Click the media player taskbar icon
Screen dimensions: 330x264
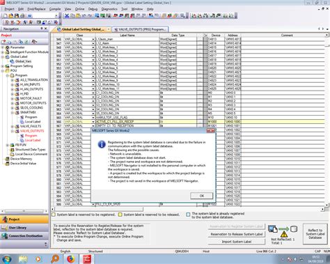click(x=38, y=258)
